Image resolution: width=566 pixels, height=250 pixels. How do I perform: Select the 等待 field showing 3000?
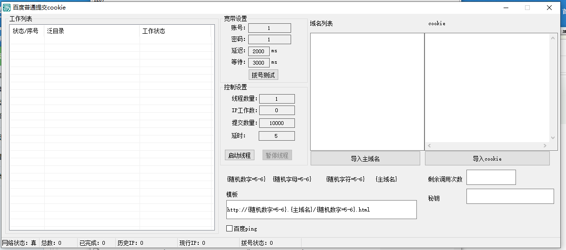pos(258,63)
